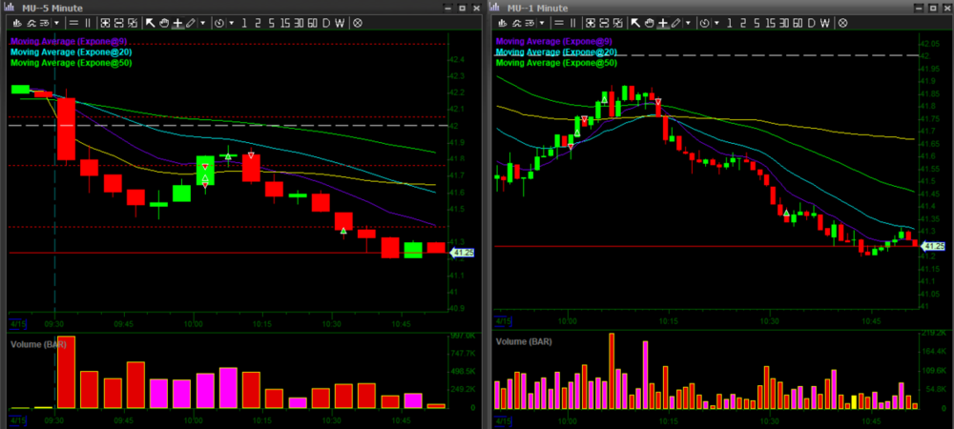Set 1 Minute chart to Daily (D) timeframe
The width and height of the screenshot is (954, 429).
[810, 22]
